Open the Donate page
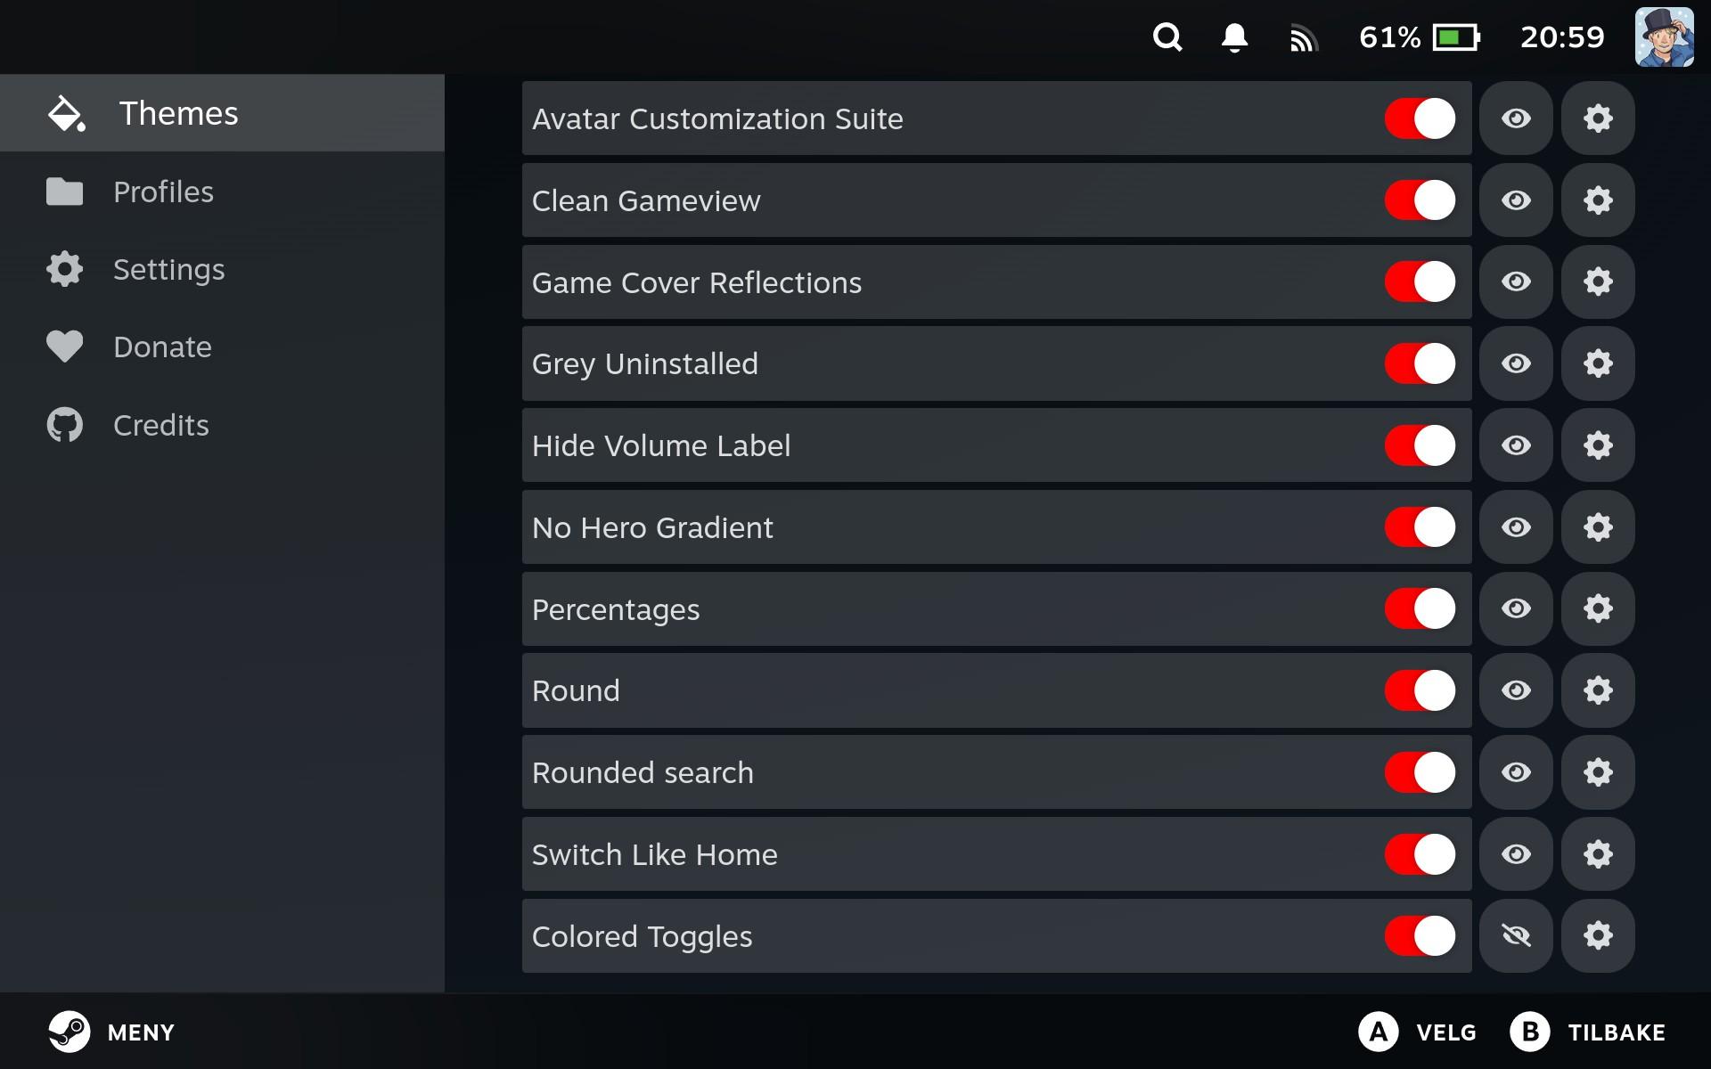The image size is (1711, 1069). click(162, 347)
